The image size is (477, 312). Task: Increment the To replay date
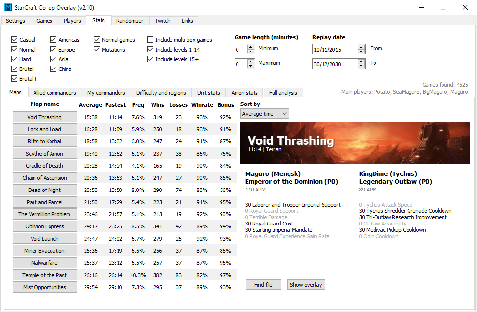click(361, 62)
